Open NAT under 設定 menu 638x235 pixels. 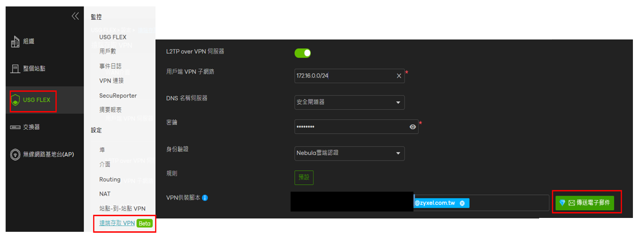105,194
